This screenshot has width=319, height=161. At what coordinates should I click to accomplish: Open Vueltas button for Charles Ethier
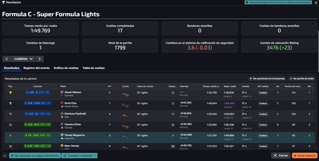pyautogui.click(x=263, y=125)
